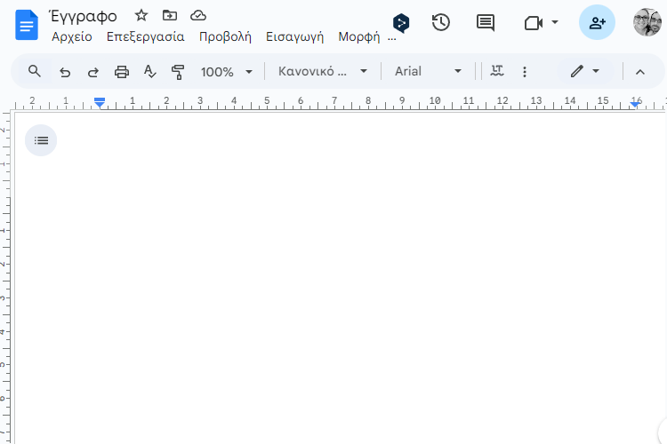The image size is (667, 444).
Task: Click right indent marker on ruler
Action: 635,104
